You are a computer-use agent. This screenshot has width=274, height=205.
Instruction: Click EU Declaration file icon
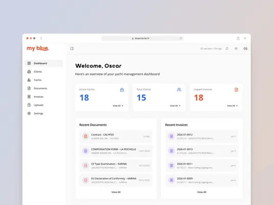(x=85, y=180)
